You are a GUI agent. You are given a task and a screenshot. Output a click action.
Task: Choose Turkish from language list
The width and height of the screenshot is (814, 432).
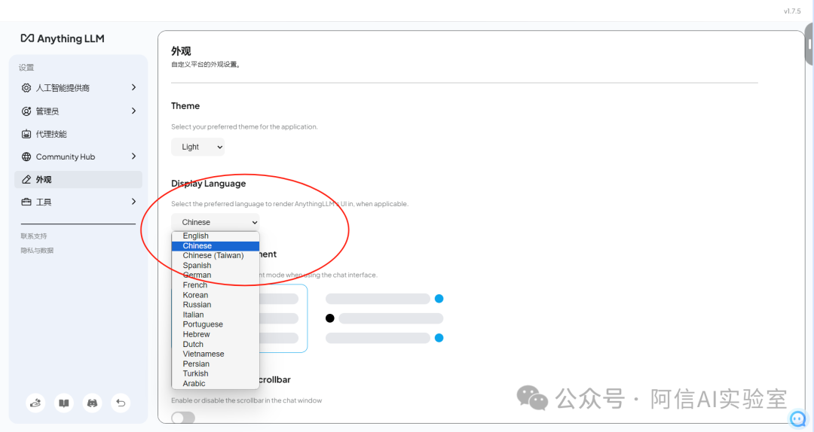point(216,374)
